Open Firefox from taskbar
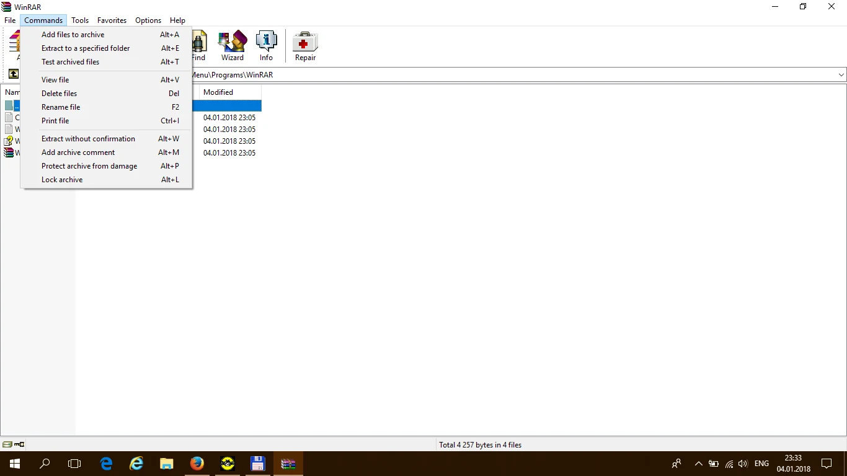847x476 pixels. pyautogui.click(x=197, y=464)
